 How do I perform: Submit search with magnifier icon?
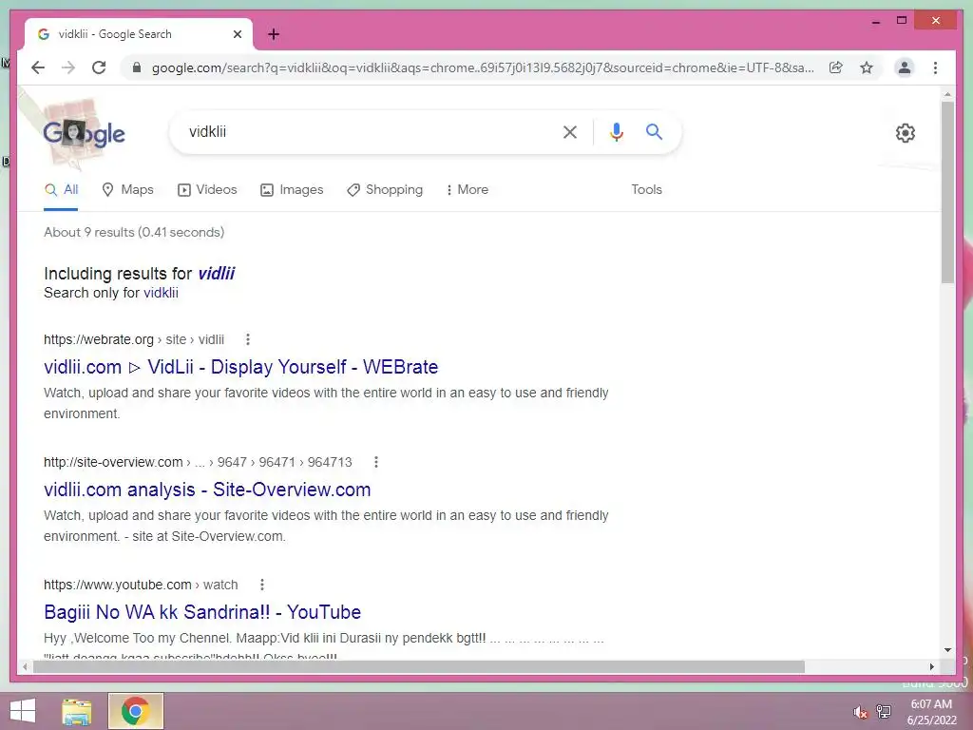pos(654,131)
